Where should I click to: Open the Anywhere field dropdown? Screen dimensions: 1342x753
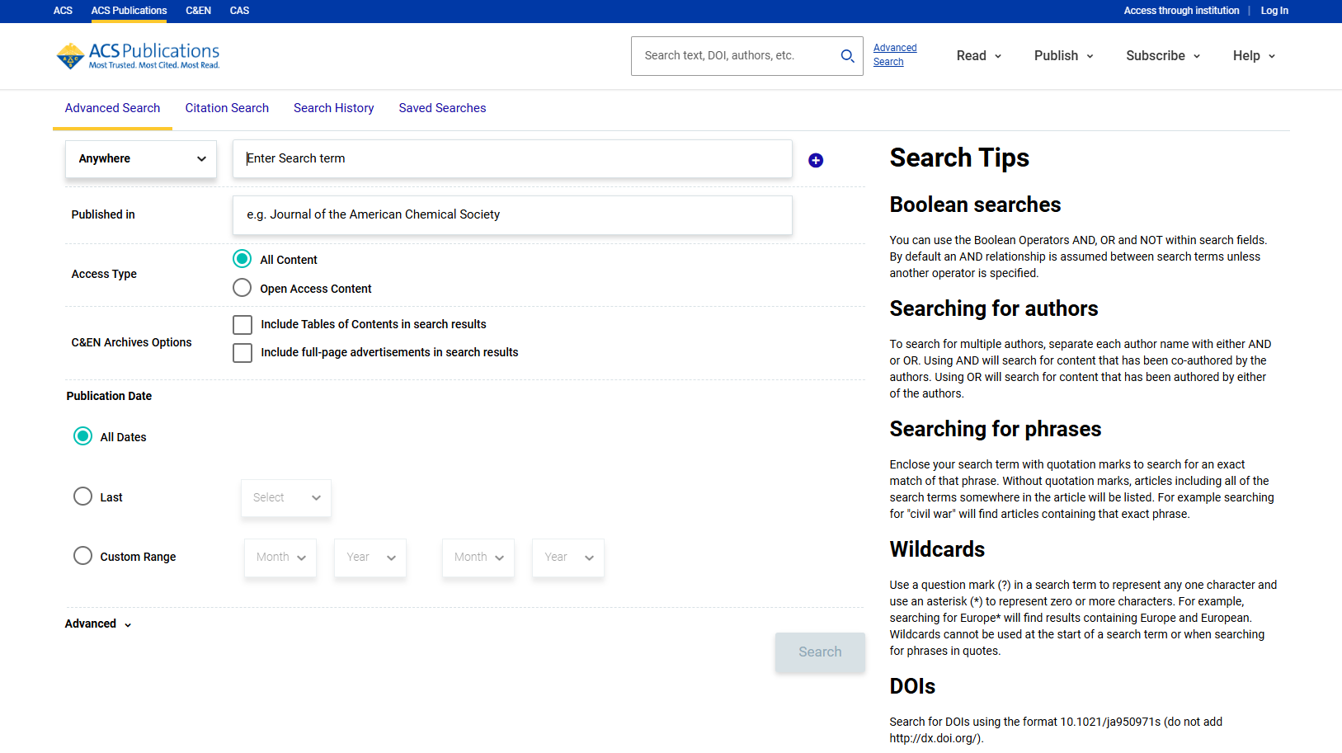(x=141, y=158)
